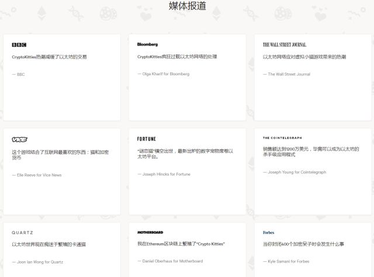The height and width of the screenshot is (277, 374).
Task: Click 'Olga Kharif for Bloomberg' attribution
Action: (166, 74)
